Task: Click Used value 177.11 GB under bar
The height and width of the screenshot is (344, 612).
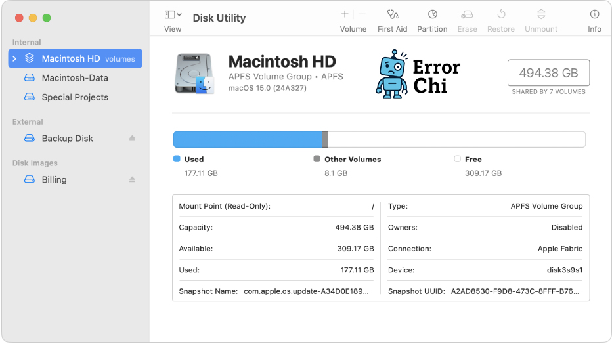Action: click(x=201, y=173)
